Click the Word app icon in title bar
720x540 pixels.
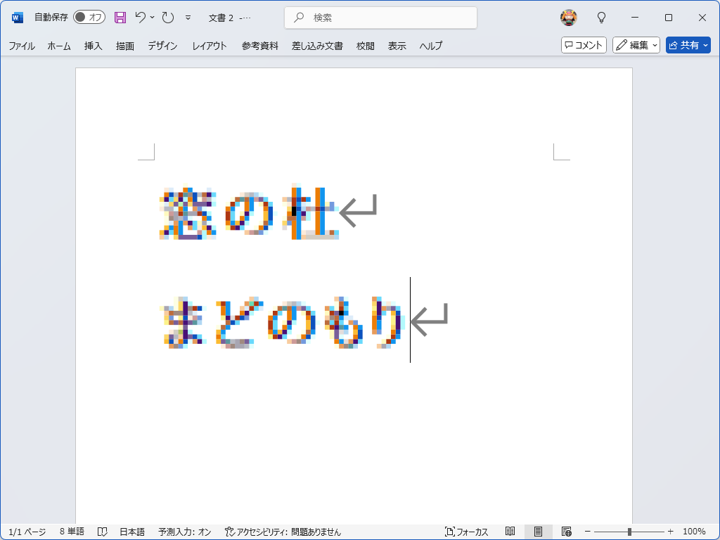(x=16, y=17)
